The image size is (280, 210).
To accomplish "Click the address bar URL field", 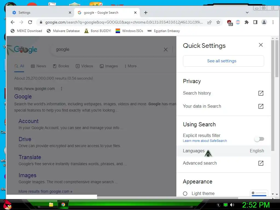I will pyautogui.click(x=124, y=22).
